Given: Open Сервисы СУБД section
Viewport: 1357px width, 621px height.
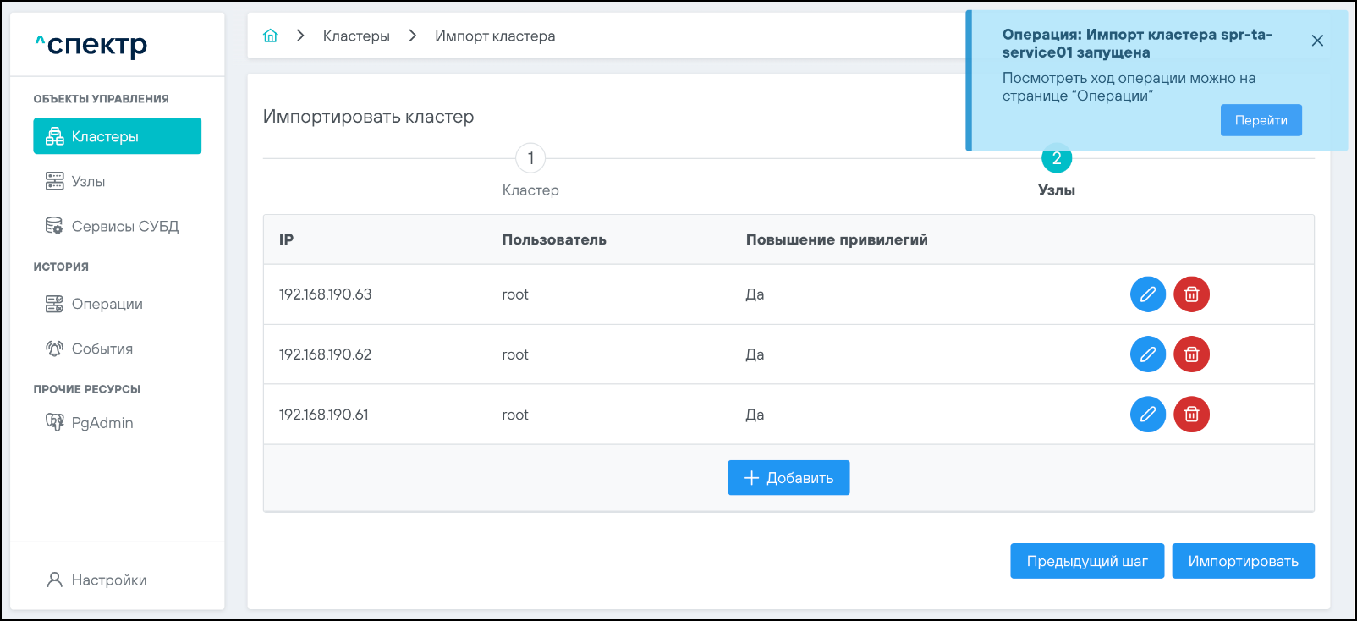Looking at the screenshot, I should [x=124, y=226].
